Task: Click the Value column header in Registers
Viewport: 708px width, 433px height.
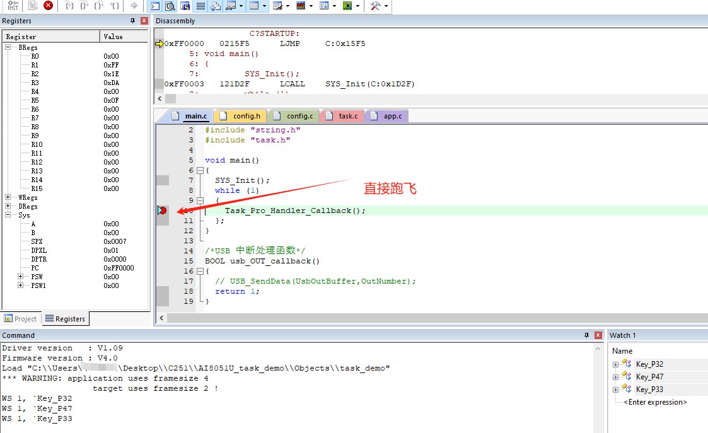Action: pos(124,37)
